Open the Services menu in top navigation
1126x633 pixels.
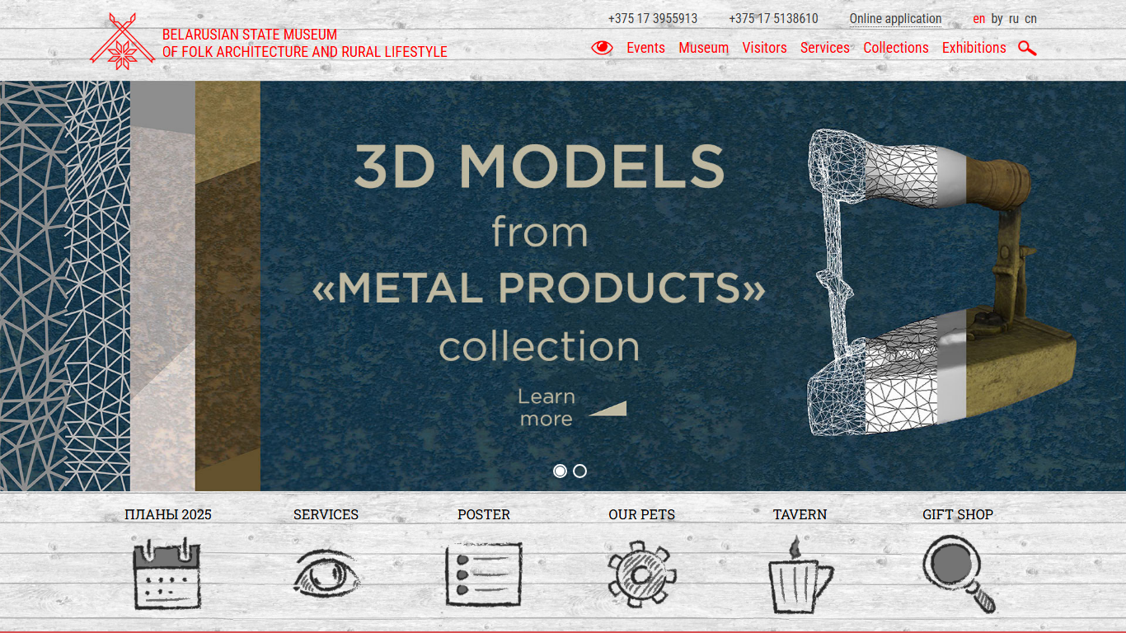click(824, 48)
